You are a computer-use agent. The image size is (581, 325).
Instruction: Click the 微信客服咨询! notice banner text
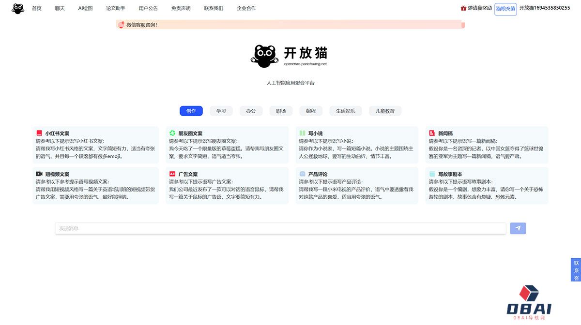point(142,25)
